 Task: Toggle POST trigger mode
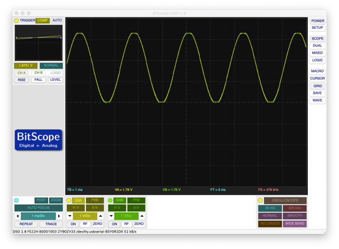[x=41, y=200]
